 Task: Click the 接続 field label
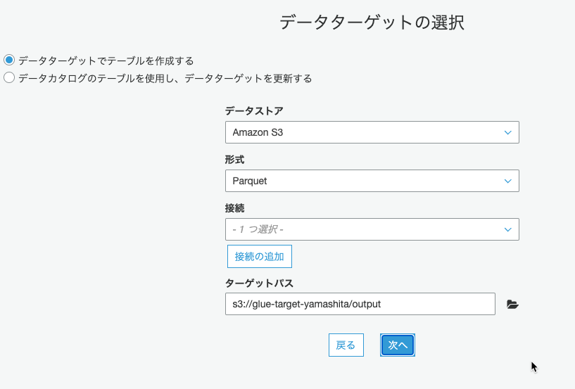pyautogui.click(x=234, y=208)
